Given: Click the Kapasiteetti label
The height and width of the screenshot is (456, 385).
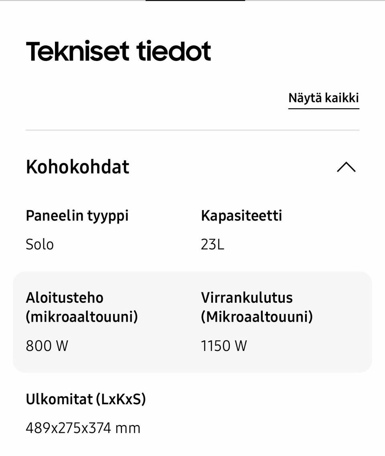Looking at the screenshot, I should point(241,216).
